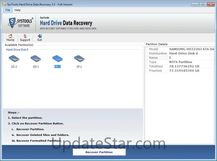The image size is (217, 161).
Task: Maximize the application window
Action: click(x=203, y=4)
